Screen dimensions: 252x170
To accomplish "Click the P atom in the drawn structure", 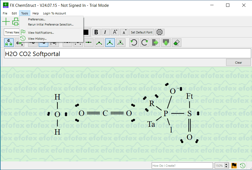I will [166, 113].
